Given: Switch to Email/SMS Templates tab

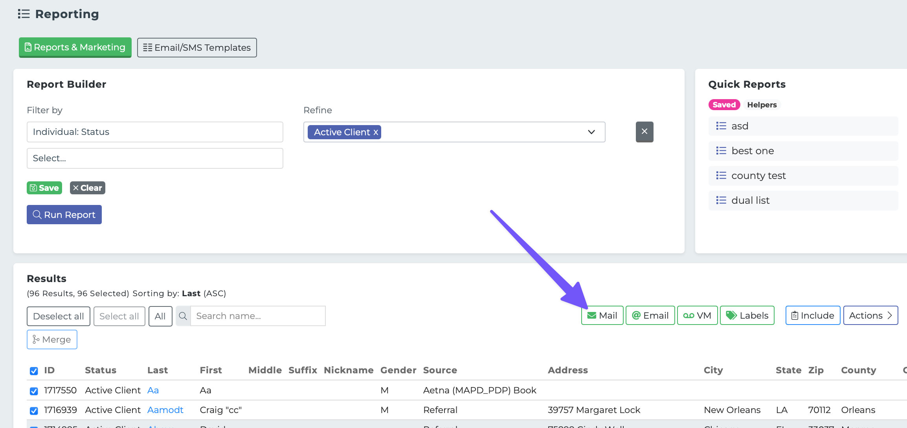Looking at the screenshot, I should pos(197,48).
